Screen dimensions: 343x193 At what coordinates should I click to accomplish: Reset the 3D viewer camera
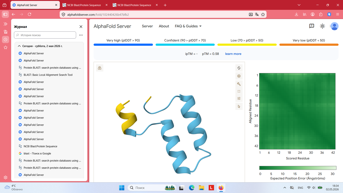click(x=239, y=68)
